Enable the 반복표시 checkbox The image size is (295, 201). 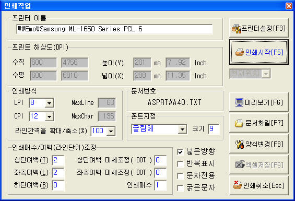point(180,164)
